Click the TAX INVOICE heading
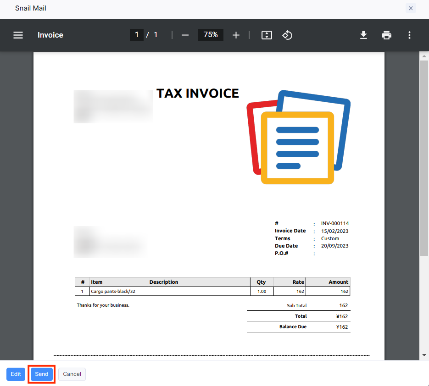 point(198,94)
